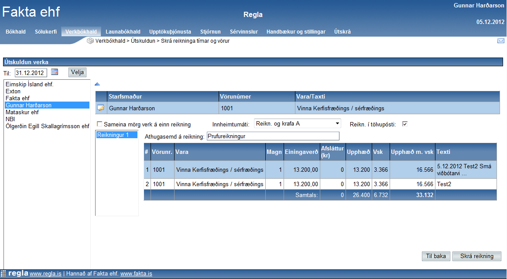Switch to Sölukerfi menu tab
Image resolution: width=507 pixels, height=279 pixels.
[x=46, y=32]
